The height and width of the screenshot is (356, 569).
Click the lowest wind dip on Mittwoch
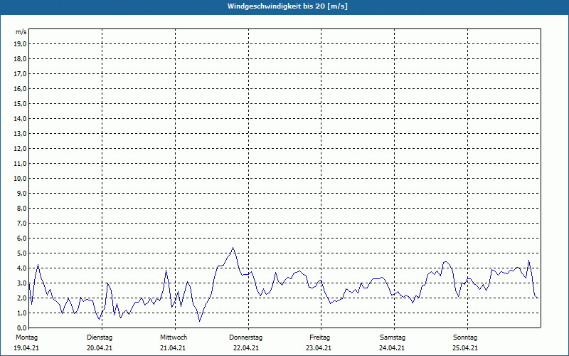[199, 321]
